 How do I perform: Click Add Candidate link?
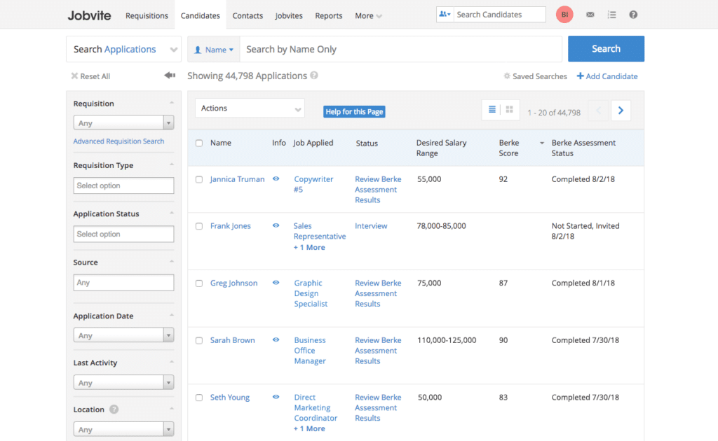[x=607, y=76]
